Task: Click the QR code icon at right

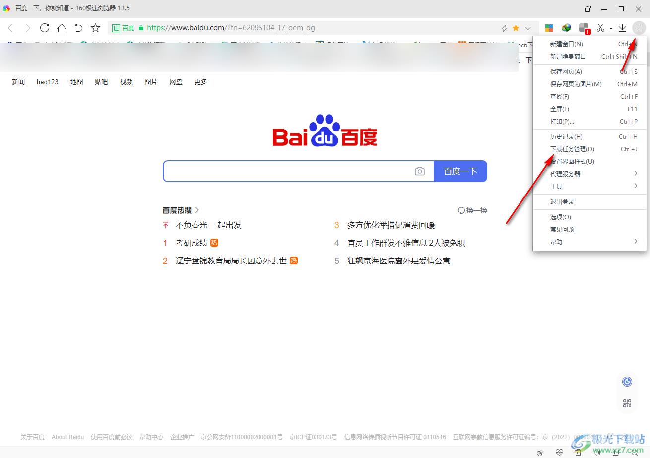Action: coord(627,403)
